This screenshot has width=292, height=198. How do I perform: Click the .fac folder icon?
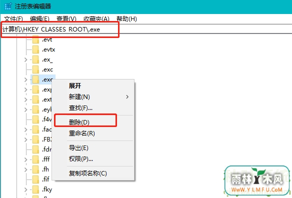pyautogui.click(x=35, y=129)
